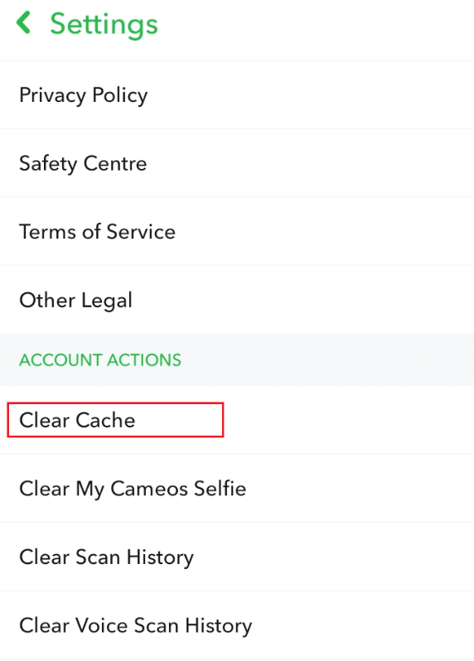The image size is (474, 661).
Task: Tap Clear Voice Scan History
Action: [237, 625]
